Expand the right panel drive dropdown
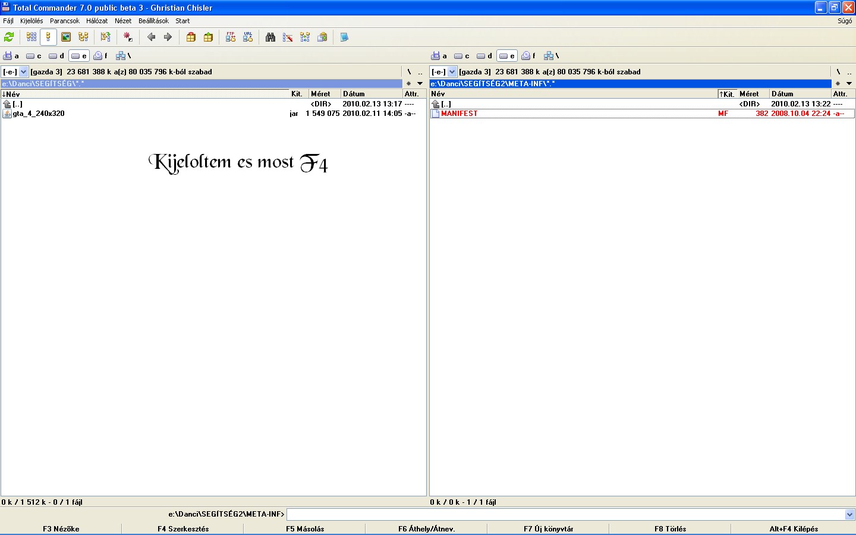Screen dimensions: 856x535 (x=452, y=72)
